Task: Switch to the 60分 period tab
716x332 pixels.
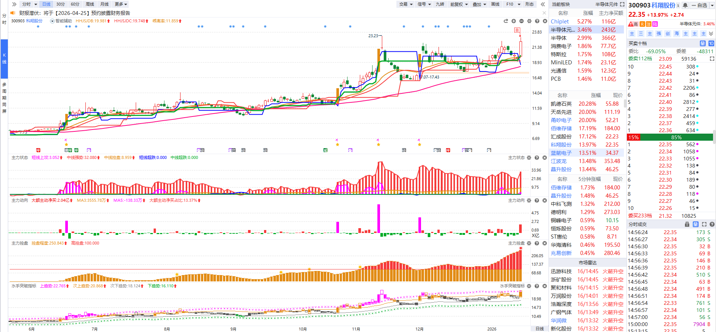Action: click(75, 4)
